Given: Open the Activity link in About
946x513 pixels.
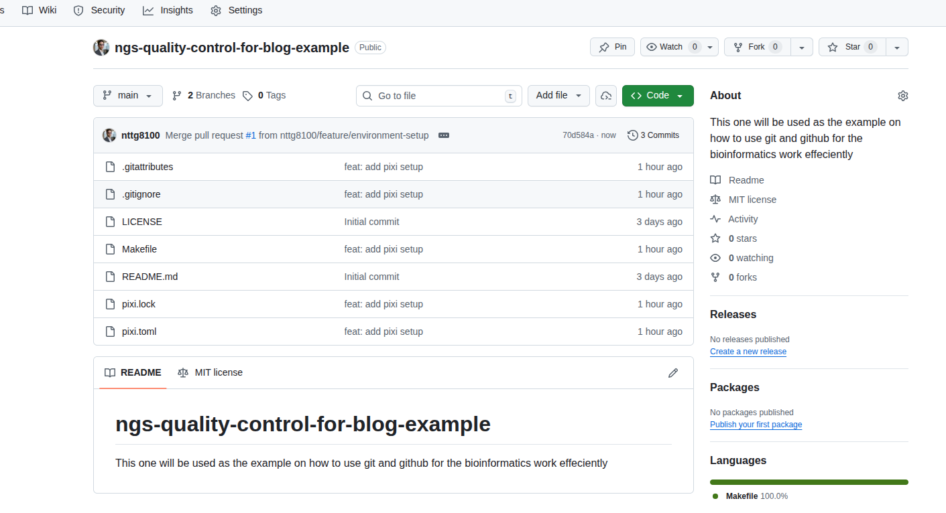Looking at the screenshot, I should tap(742, 219).
